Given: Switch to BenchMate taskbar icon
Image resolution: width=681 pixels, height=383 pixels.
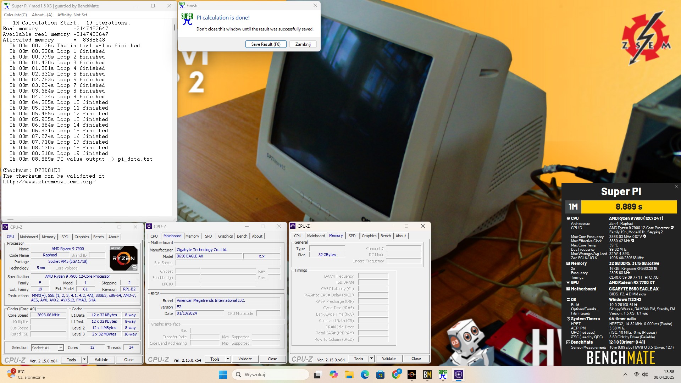Looking at the screenshot, I should point(427,374).
